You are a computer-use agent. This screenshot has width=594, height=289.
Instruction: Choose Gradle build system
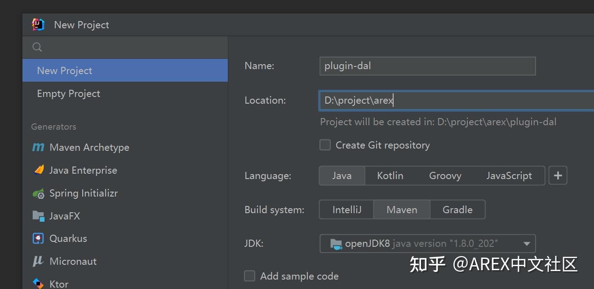(457, 210)
